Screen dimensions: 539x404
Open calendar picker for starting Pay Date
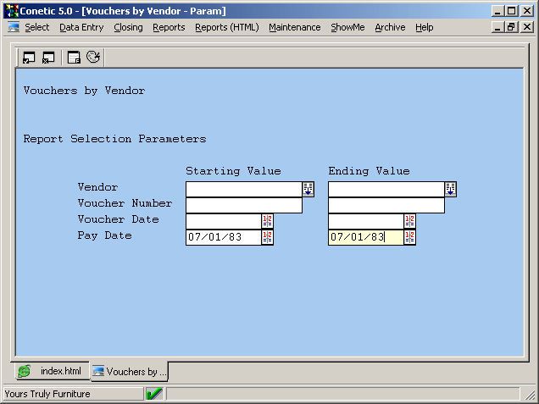tap(268, 237)
